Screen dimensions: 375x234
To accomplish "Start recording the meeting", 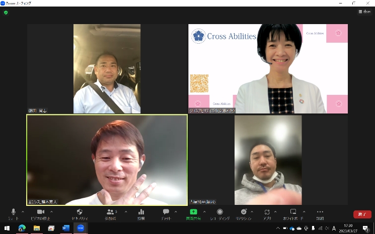I will click(219, 212).
